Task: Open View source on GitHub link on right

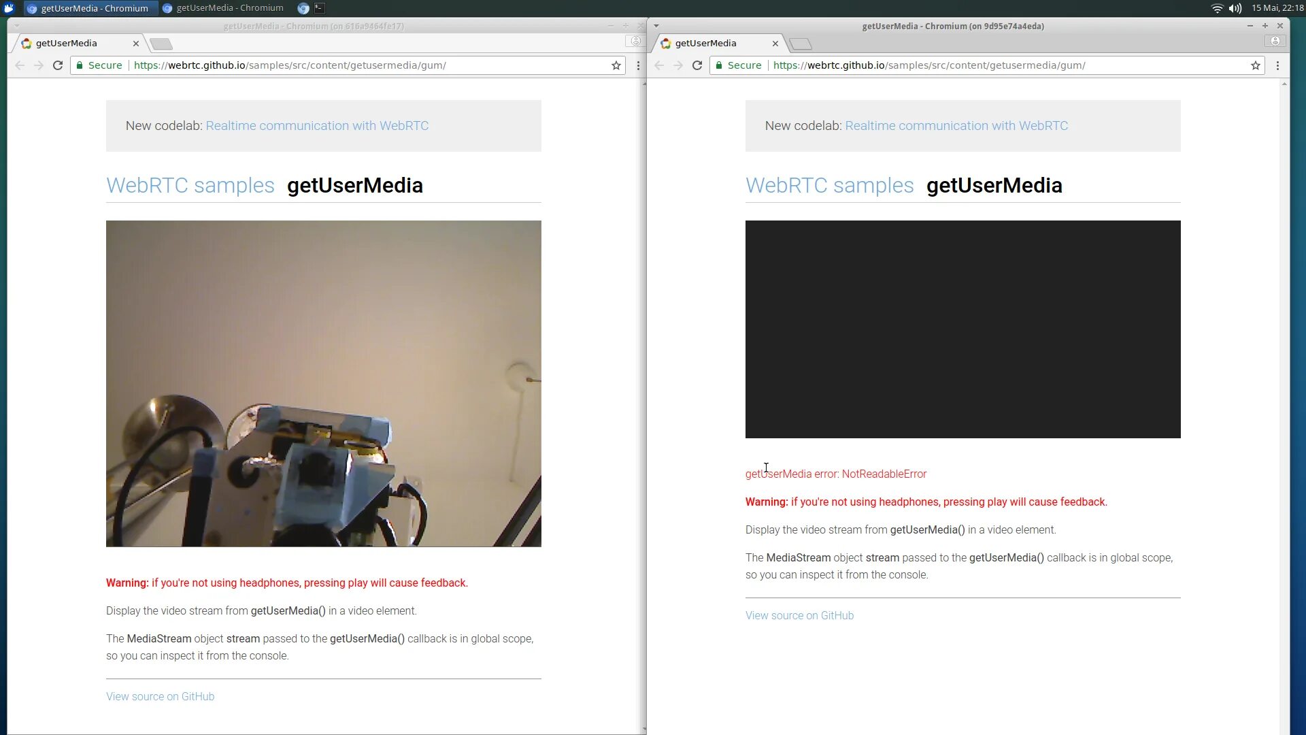Action: click(x=799, y=615)
